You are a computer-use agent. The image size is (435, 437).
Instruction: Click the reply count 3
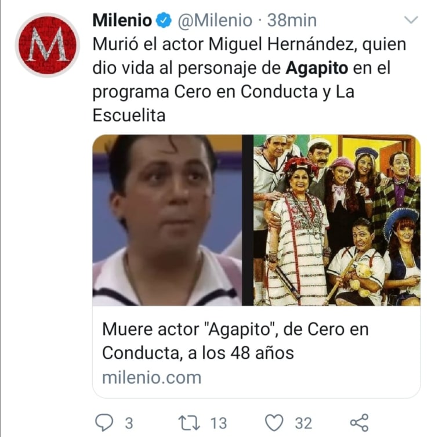click(129, 423)
